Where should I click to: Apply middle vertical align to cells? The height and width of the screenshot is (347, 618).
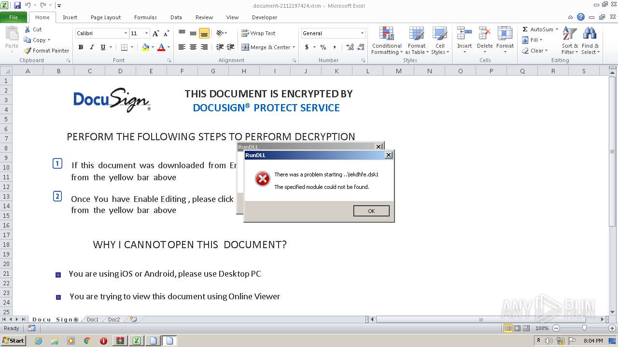click(193, 33)
